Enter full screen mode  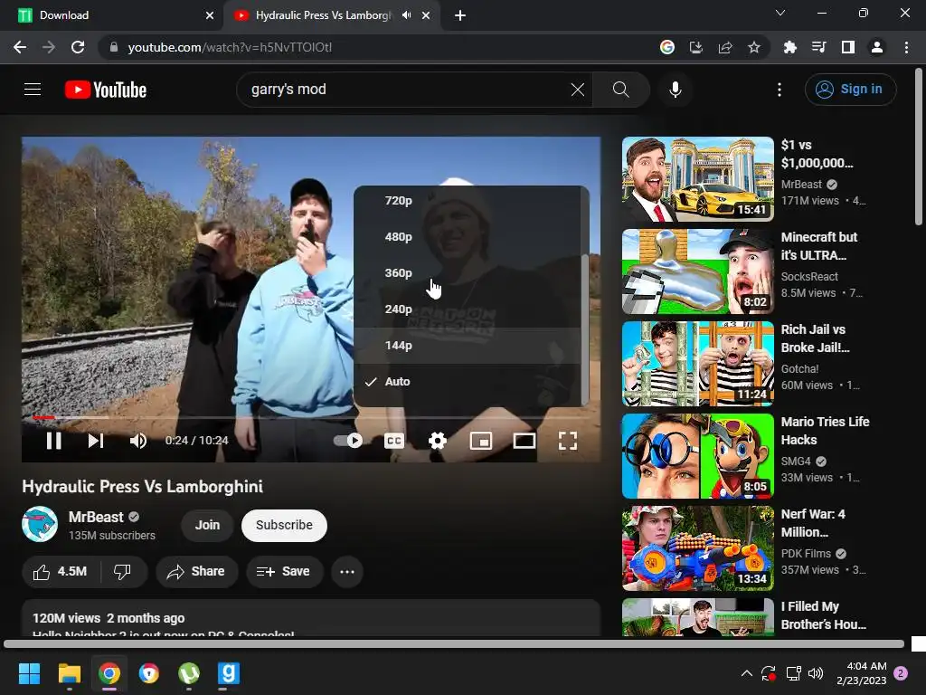[x=568, y=441]
